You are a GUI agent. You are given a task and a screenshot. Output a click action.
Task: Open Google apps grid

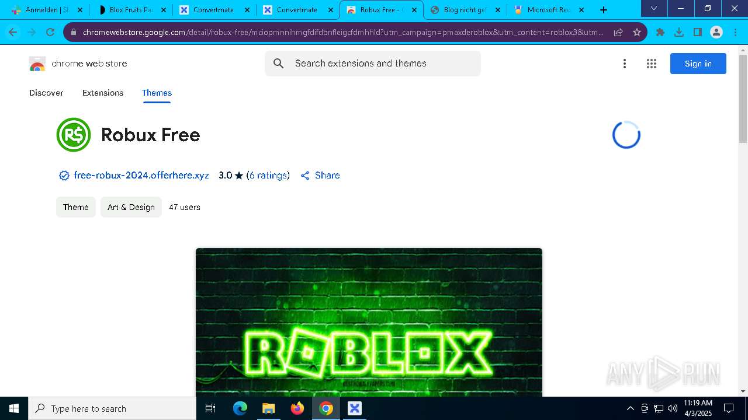(652, 64)
